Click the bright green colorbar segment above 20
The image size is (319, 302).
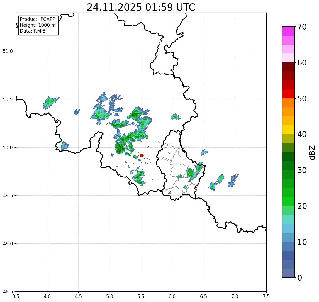tap(288, 201)
